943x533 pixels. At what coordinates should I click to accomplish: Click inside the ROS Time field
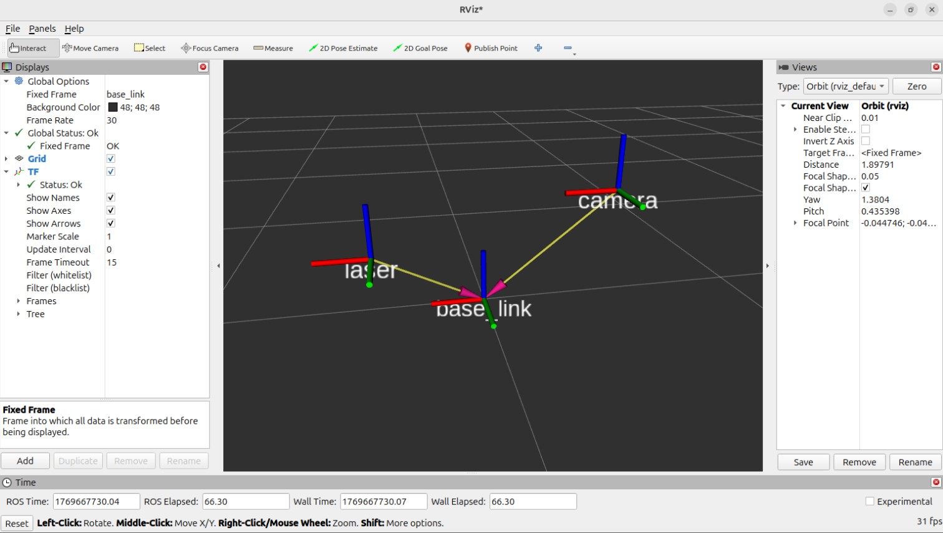95,501
